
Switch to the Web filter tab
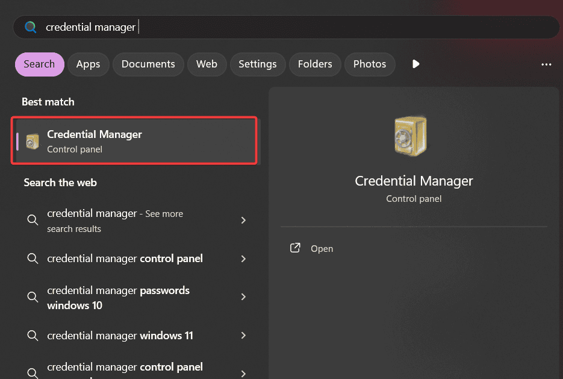tap(207, 64)
